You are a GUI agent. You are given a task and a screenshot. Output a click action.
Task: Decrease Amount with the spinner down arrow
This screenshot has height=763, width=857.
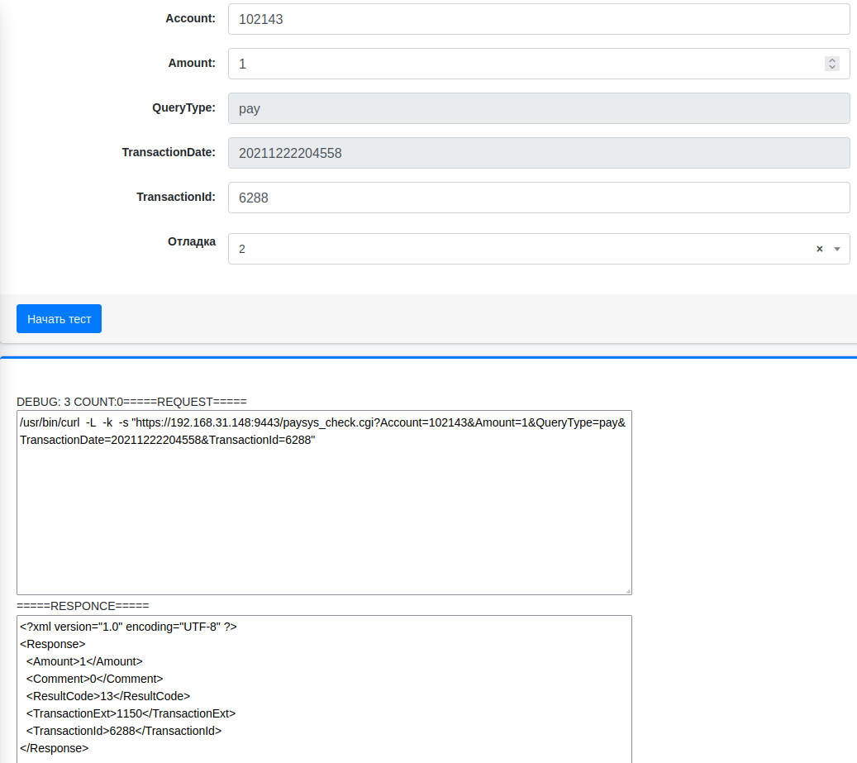coord(832,67)
